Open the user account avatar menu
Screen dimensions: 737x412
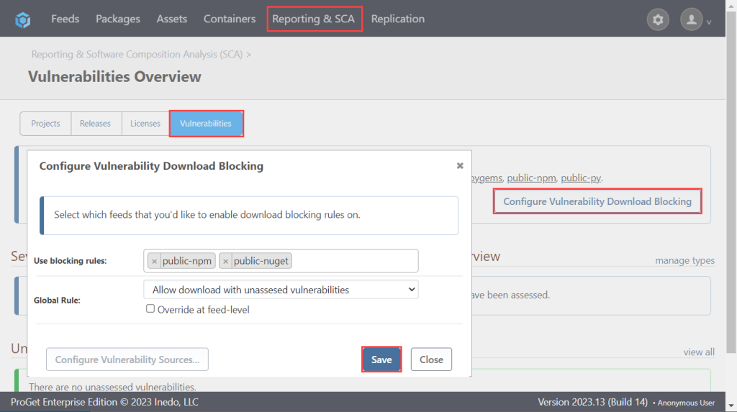[x=692, y=19]
